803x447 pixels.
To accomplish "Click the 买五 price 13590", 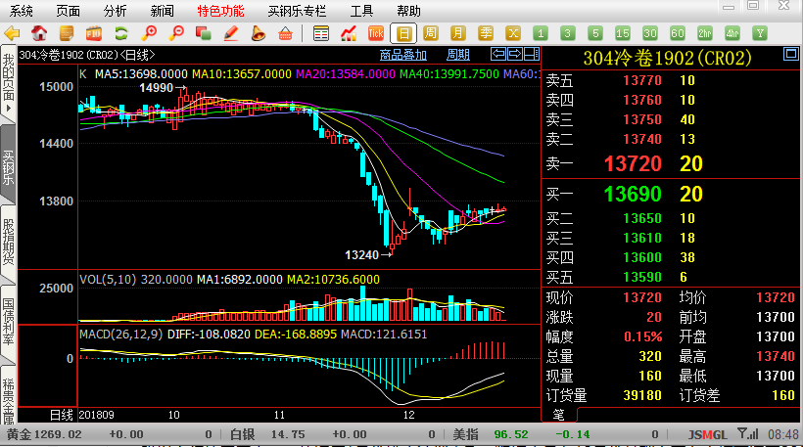I will [642, 277].
